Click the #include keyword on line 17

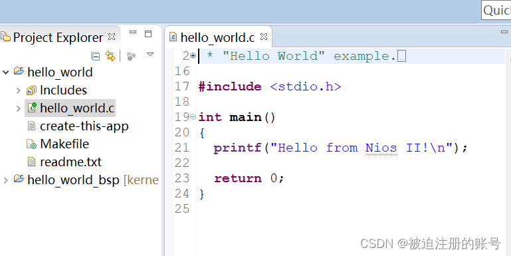(230, 86)
